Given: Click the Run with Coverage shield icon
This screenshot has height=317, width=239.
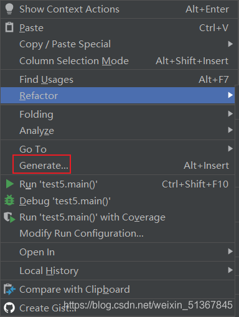Looking at the screenshot, I should click(x=9, y=217).
